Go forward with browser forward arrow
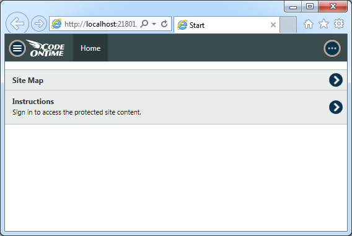Screen dimensions: 352x236 pyautogui.click(x=39, y=24)
